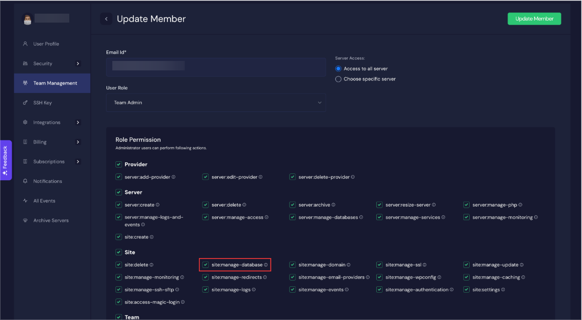Switch to Team Management in sidebar

(x=52, y=83)
